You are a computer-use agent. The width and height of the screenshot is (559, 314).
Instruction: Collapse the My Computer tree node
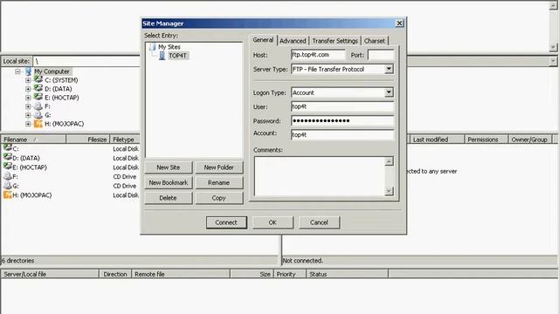17,72
